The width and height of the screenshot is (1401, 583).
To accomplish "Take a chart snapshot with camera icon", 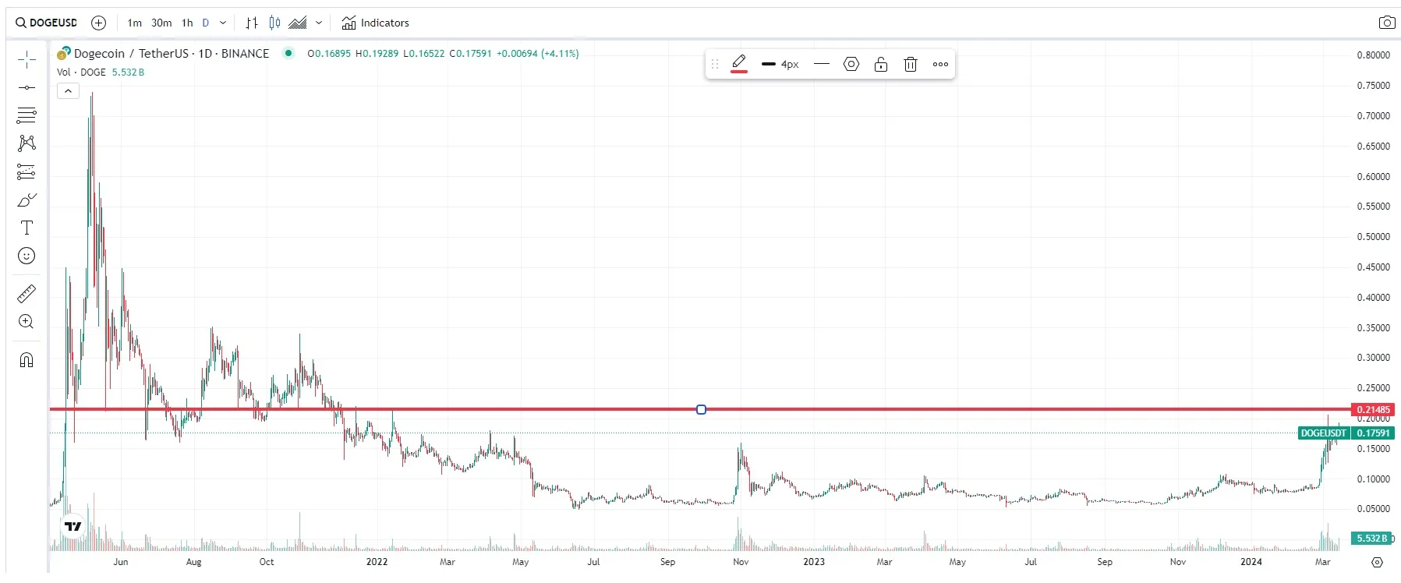I will pyautogui.click(x=1387, y=23).
